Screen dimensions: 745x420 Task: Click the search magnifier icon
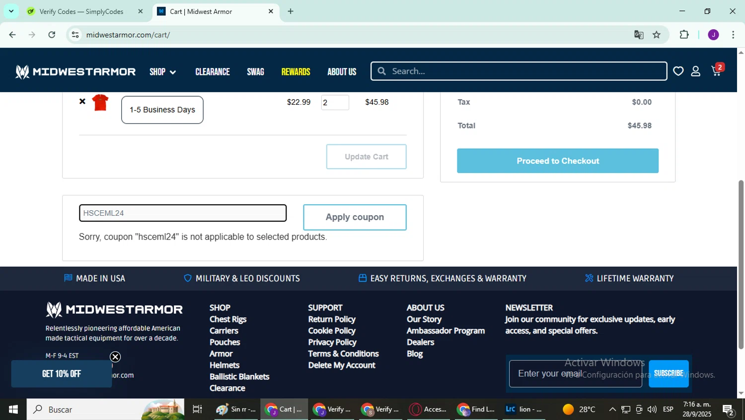pos(381,71)
